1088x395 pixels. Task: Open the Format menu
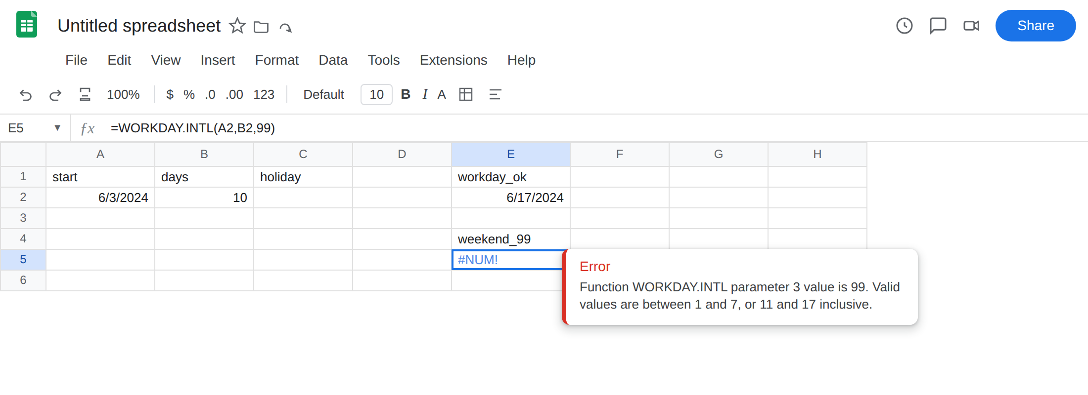[x=276, y=60]
